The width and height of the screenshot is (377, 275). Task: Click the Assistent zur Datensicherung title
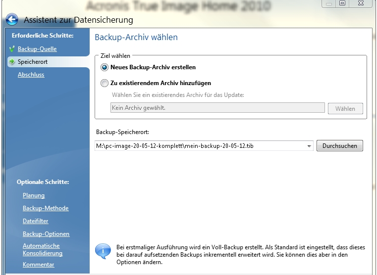point(78,20)
